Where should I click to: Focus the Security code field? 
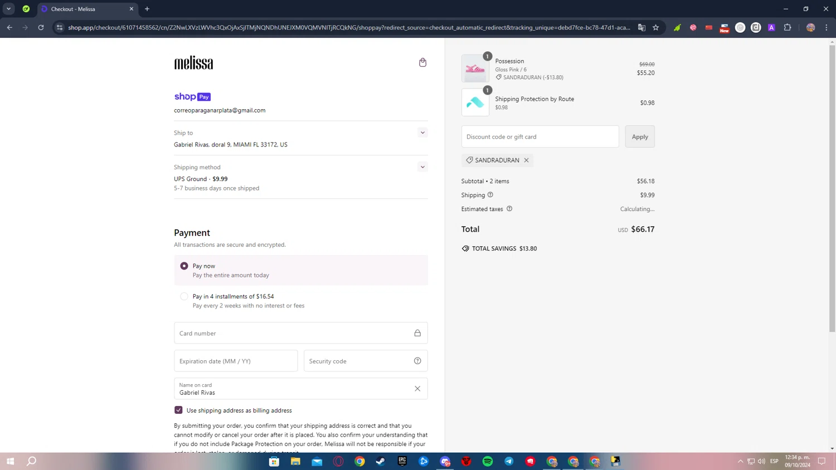point(366,361)
